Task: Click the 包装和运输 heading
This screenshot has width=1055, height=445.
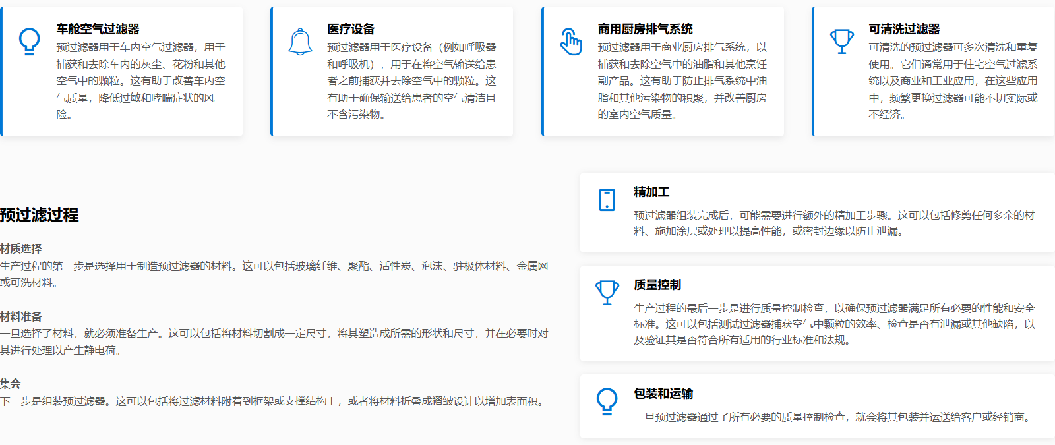Action: (x=663, y=394)
